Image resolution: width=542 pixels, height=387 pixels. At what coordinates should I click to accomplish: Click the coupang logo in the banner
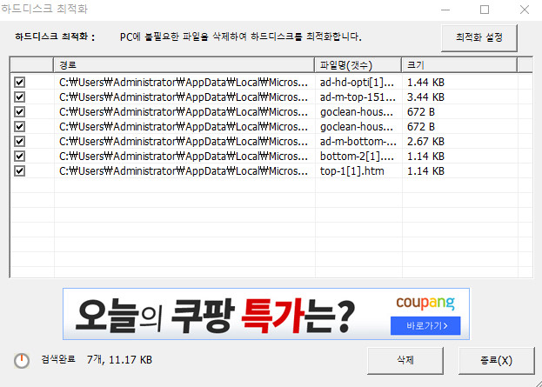(x=425, y=303)
